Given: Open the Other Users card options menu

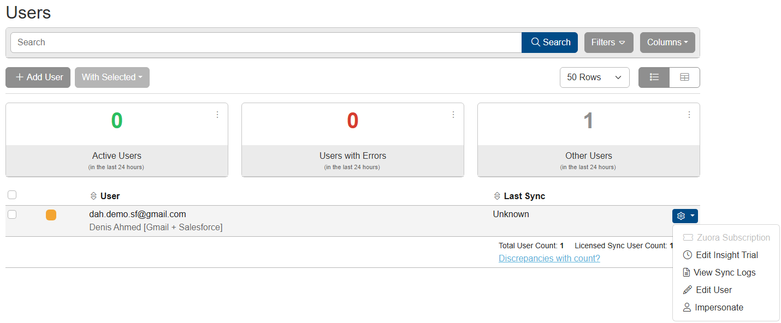Looking at the screenshot, I should tap(689, 115).
